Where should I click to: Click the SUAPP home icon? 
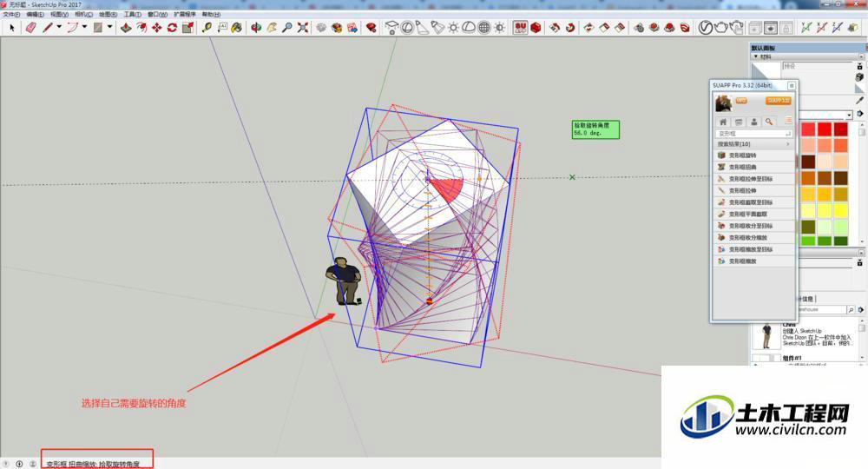pyautogui.click(x=723, y=122)
